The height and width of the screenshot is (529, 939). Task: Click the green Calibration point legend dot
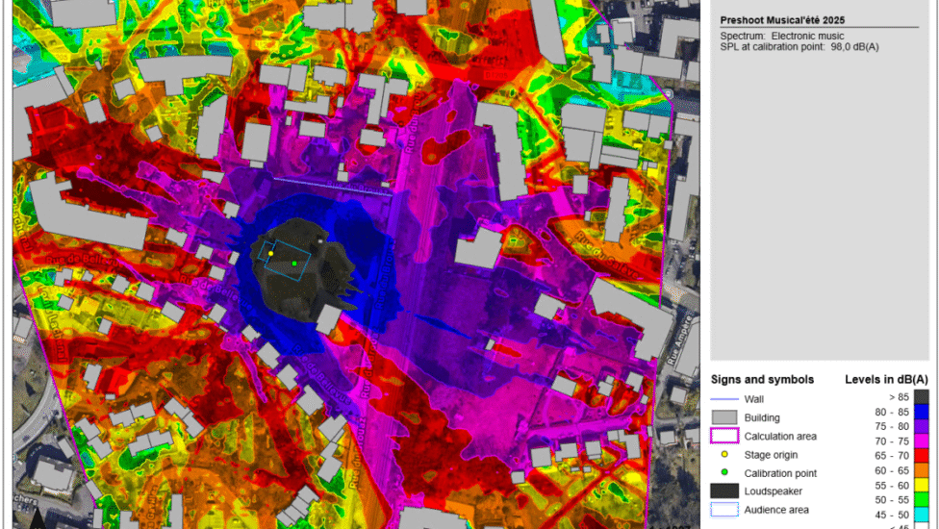725,472
